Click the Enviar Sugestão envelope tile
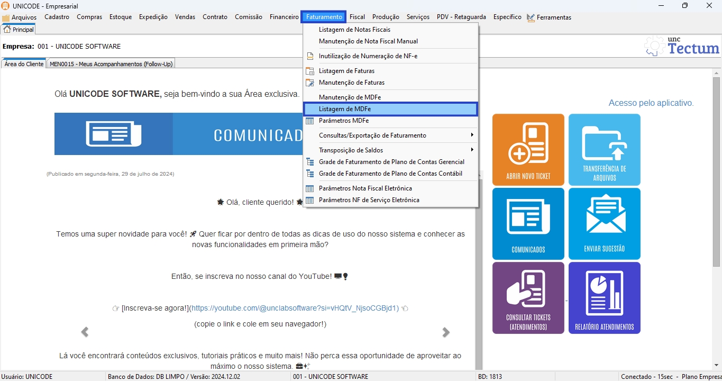 [x=604, y=224]
